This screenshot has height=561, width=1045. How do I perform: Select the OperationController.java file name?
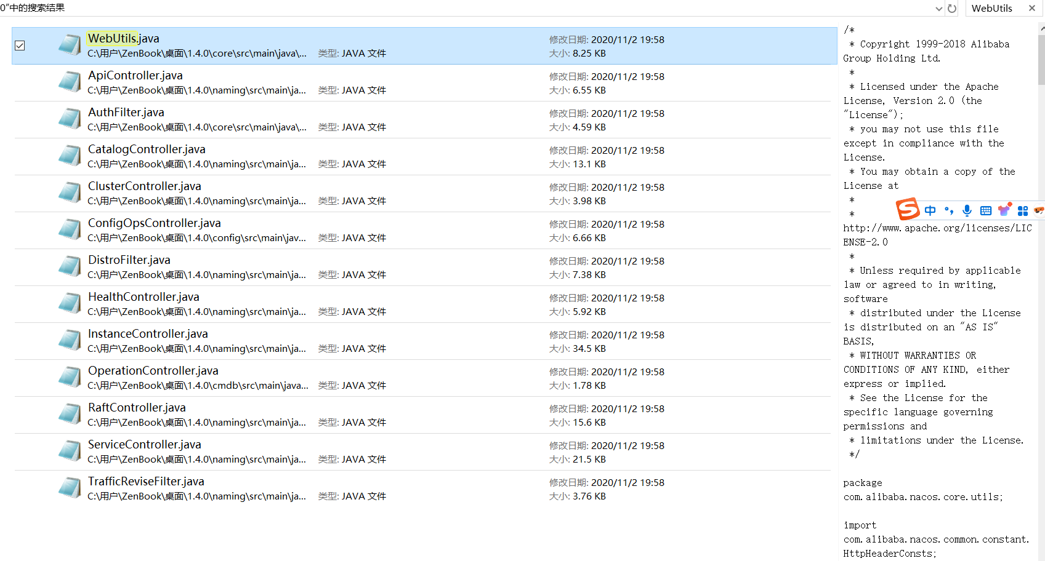point(153,370)
